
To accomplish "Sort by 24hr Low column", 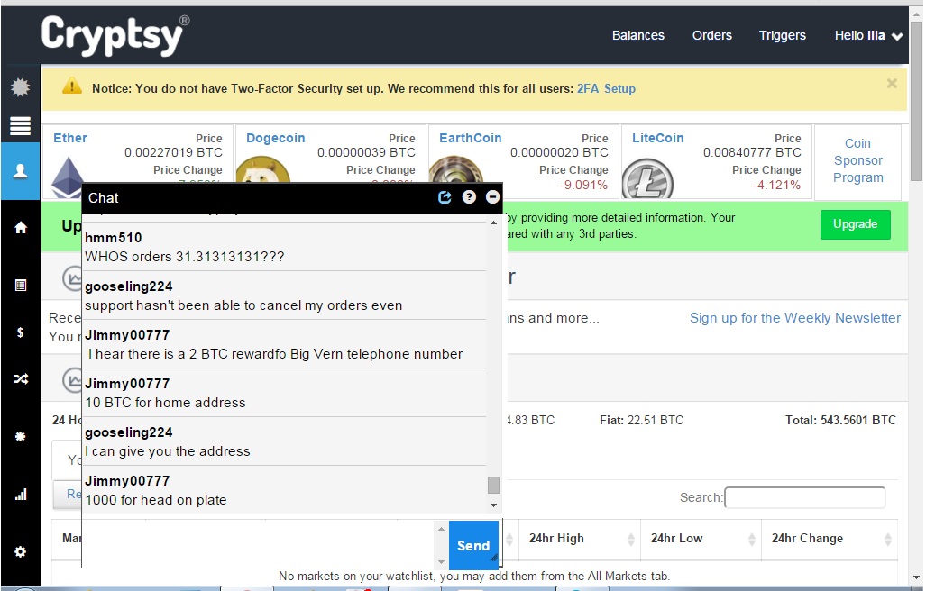I will click(701, 538).
